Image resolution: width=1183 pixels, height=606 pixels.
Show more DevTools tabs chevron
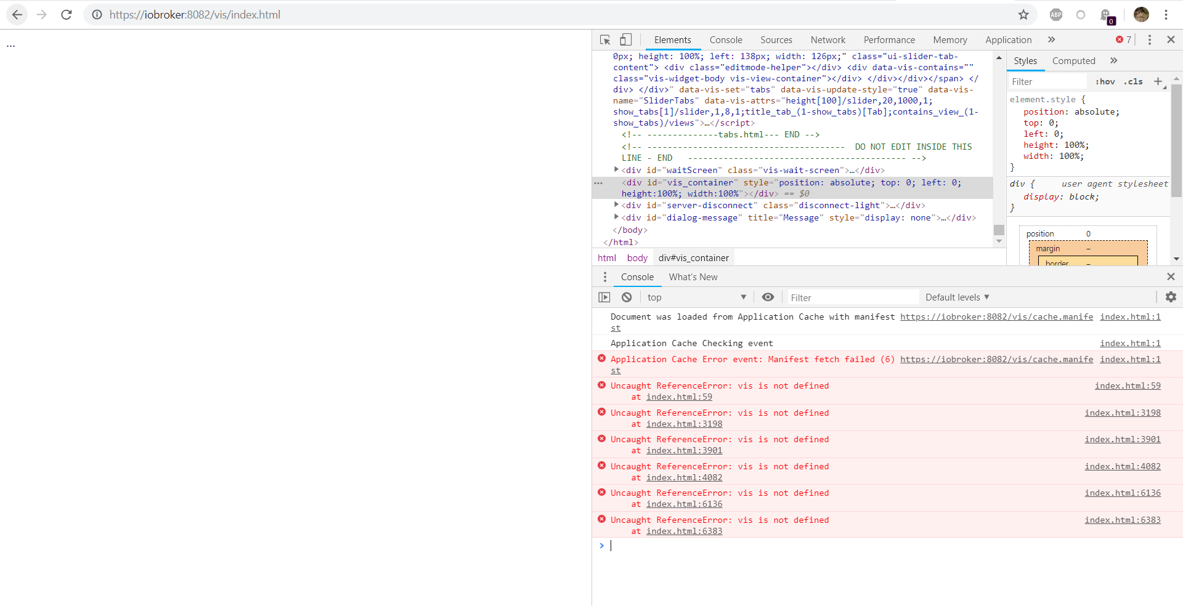1051,40
